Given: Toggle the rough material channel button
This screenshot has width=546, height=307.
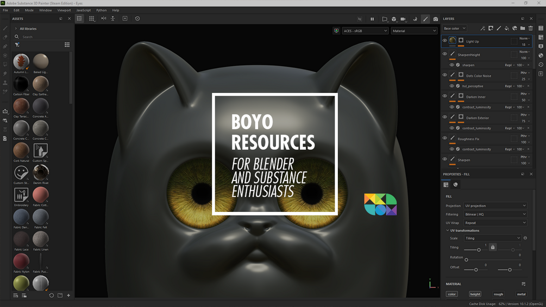Looking at the screenshot, I should coord(498,294).
